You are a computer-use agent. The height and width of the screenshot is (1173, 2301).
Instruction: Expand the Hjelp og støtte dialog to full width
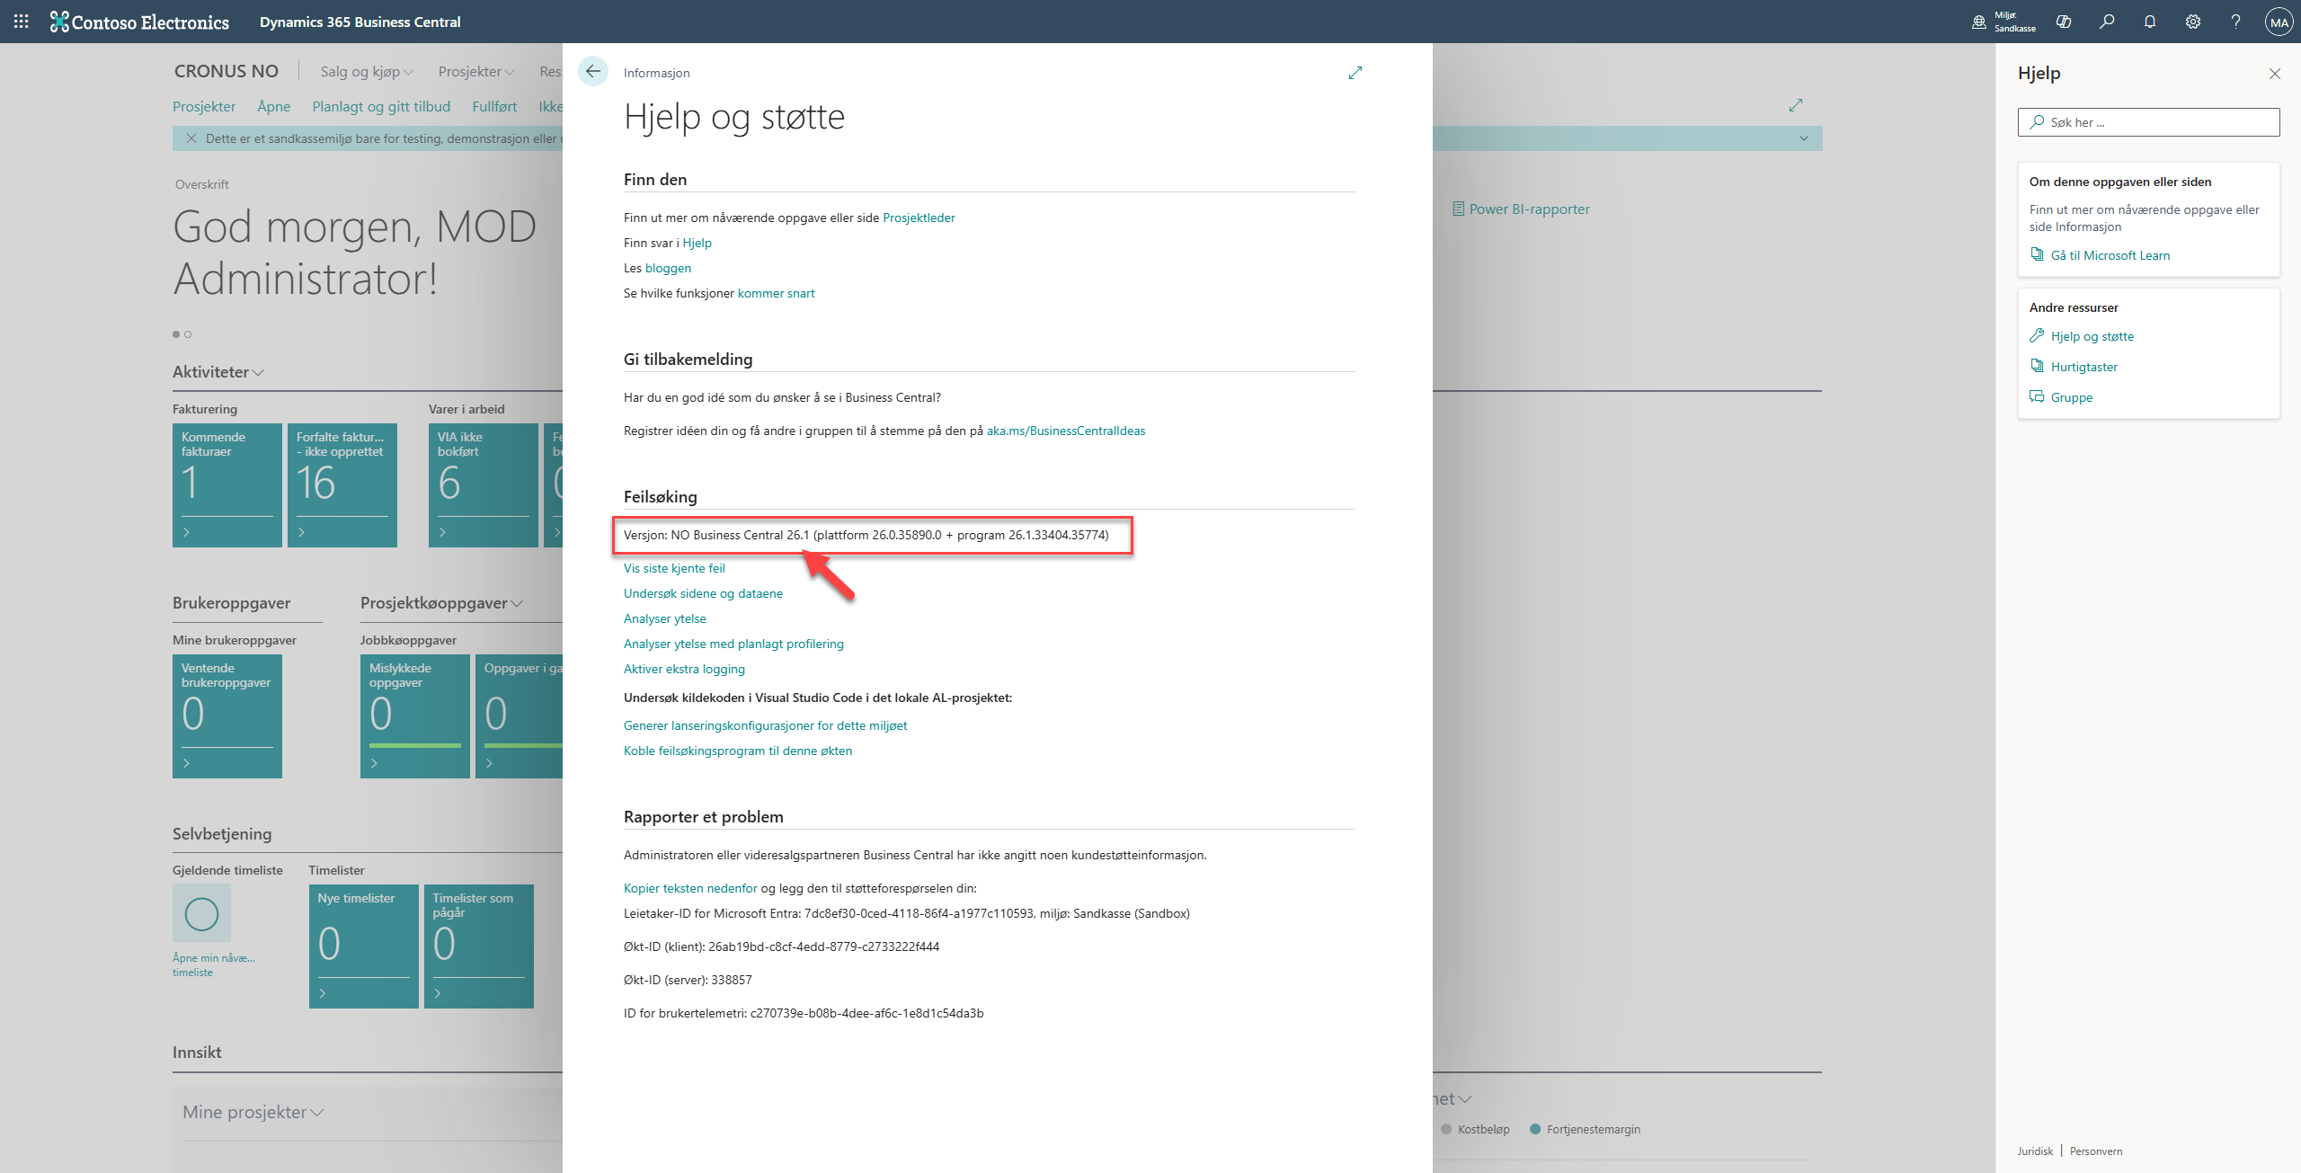click(1355, 73)
